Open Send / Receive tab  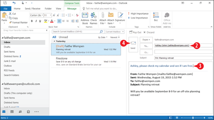coord(32,9)
